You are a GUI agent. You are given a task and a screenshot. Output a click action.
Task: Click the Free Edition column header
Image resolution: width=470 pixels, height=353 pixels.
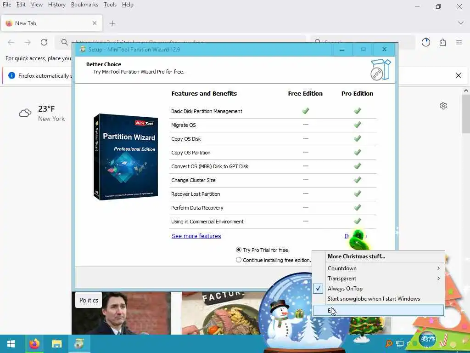tap(305, 93)
